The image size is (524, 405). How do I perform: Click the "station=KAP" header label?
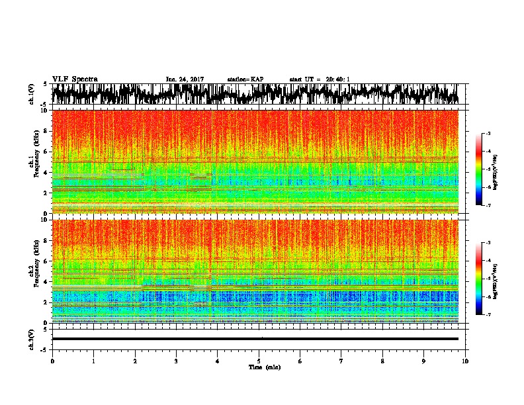coord(245,79)
